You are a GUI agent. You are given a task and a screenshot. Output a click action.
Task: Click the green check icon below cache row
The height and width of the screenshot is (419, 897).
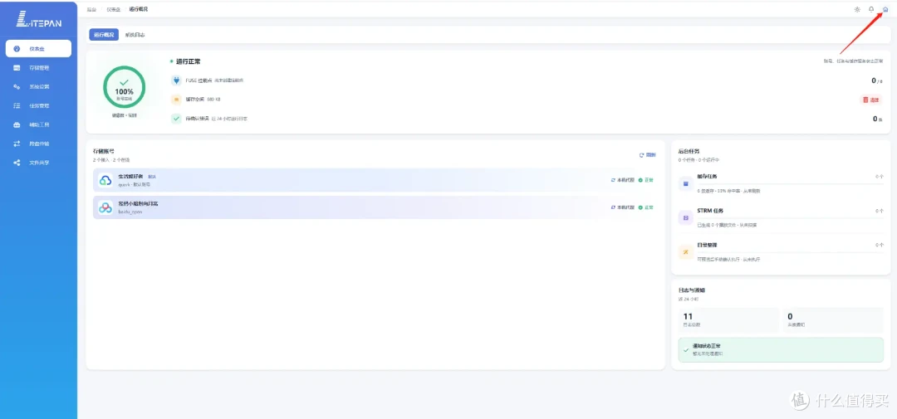click(176, 119)
